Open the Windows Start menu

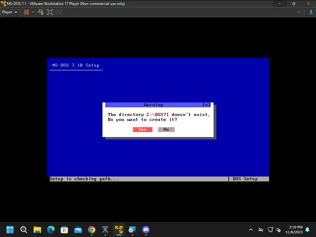point(10,230)
